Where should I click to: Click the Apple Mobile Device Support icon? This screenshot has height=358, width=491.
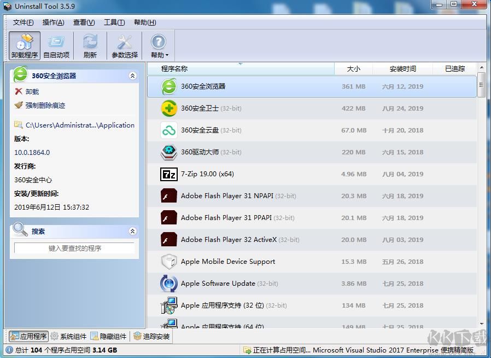point(169,262)
